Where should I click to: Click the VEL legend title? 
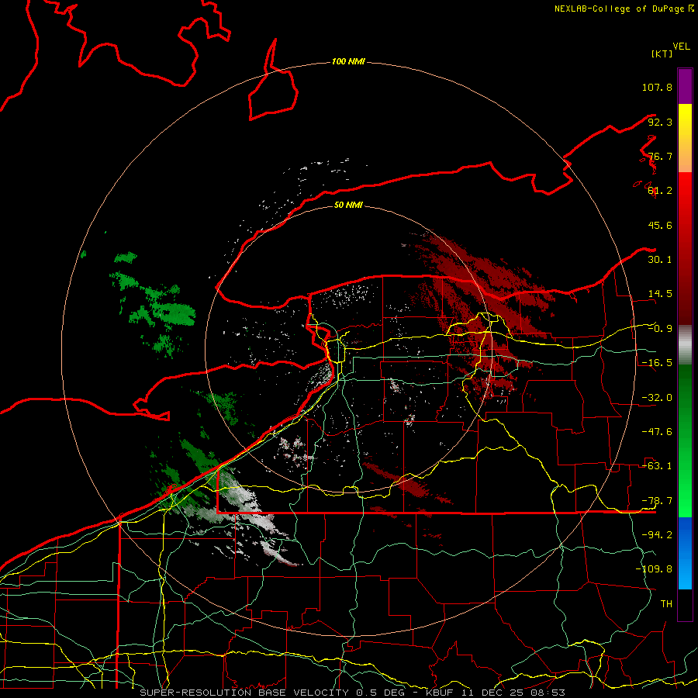[681, 47]
